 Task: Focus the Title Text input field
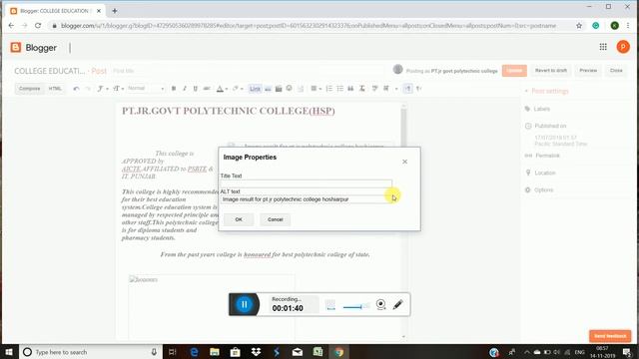click(x=307, y=183)
